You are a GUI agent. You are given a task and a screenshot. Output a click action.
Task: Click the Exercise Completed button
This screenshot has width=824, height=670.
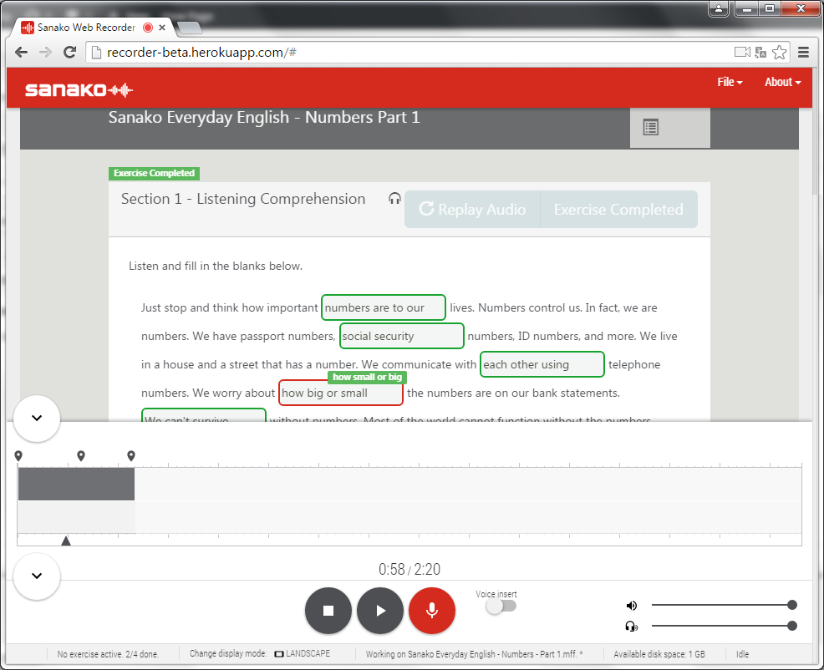(618, 210)
